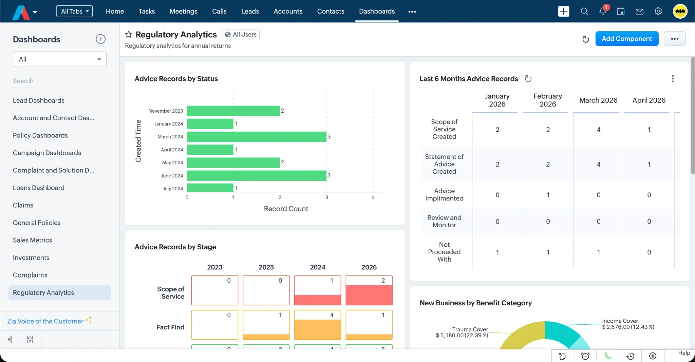
Task: Click Scope of Service 2024 cell
Action: (317, 290)
